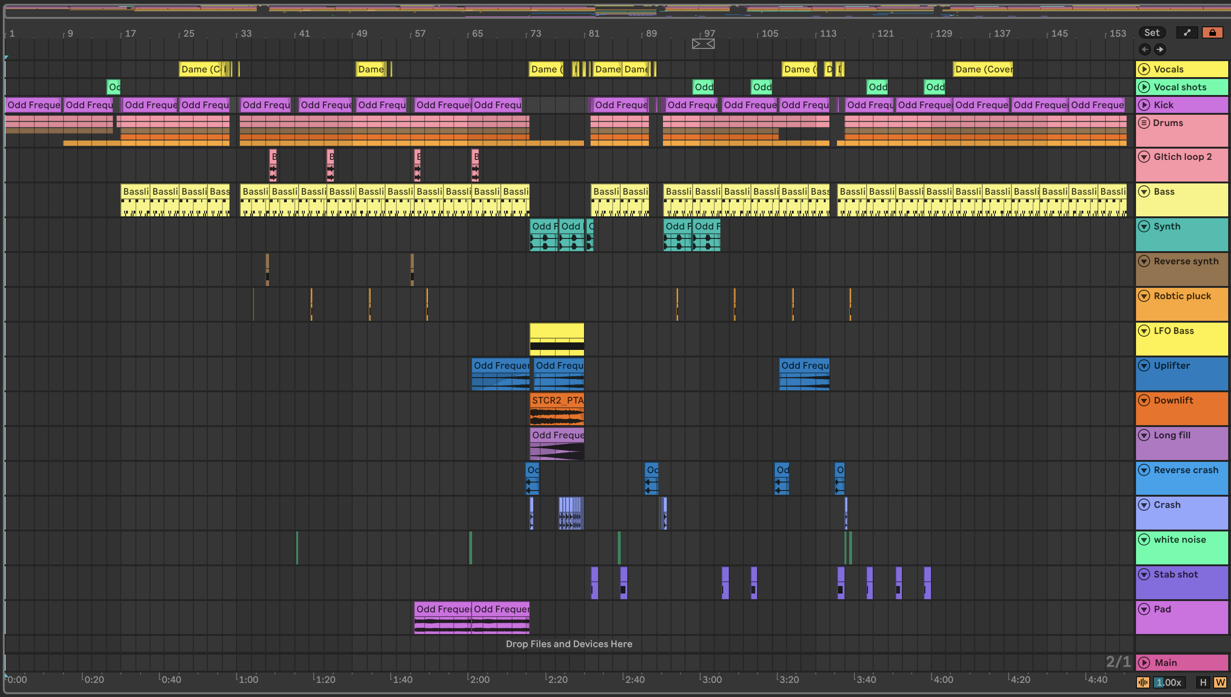The width and height of the screenshot is (1231, 697).
Task: Collapse the Bass track with arrow
Action: [x=1144, y=191]
